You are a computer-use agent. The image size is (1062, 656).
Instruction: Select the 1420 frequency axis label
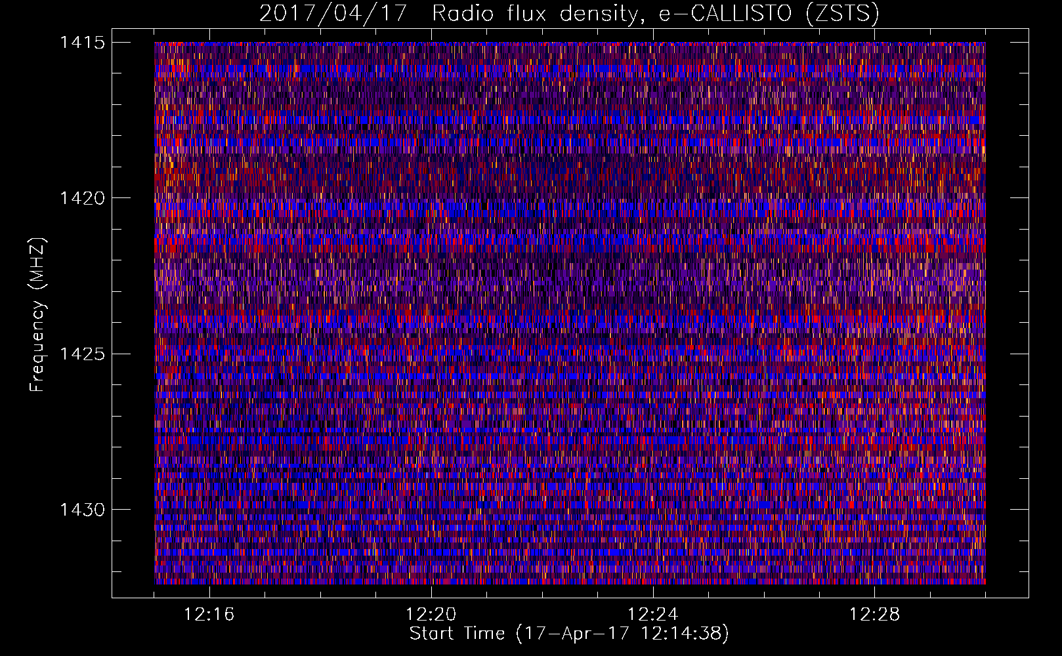tap(82, 198)
